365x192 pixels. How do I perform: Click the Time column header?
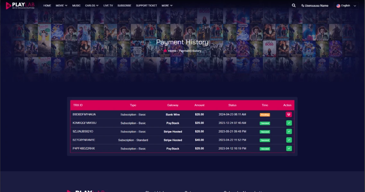265,105
